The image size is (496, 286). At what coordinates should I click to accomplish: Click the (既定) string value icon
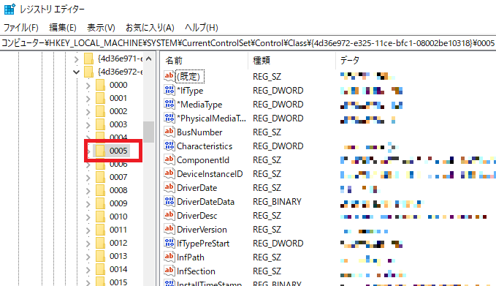coord(169,75)
